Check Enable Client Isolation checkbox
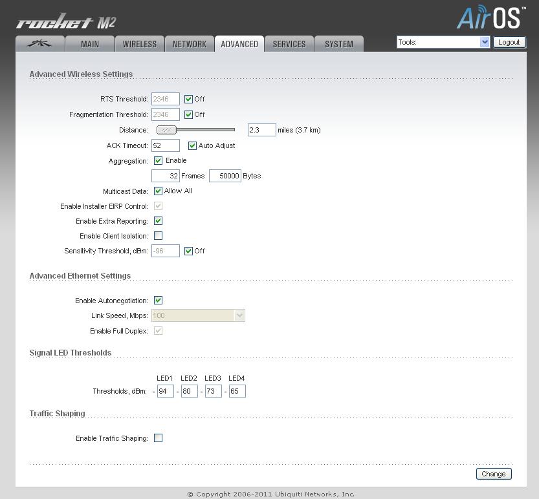This screenshot has width=539, height=499. click(x=158, y=235)
